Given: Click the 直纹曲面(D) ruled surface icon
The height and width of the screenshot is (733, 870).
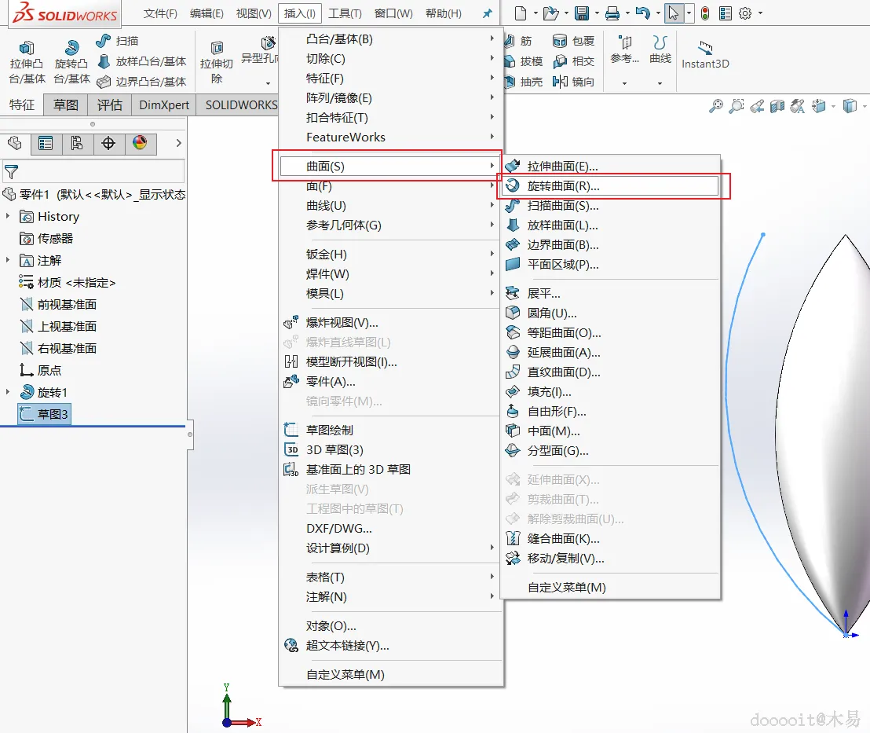Looking at the screenshot, I should [513, 372].
